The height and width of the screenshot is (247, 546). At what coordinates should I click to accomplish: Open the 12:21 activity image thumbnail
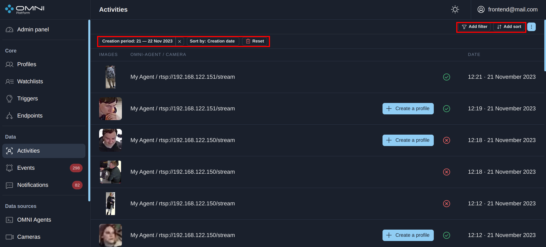click(x=111, y=77)
